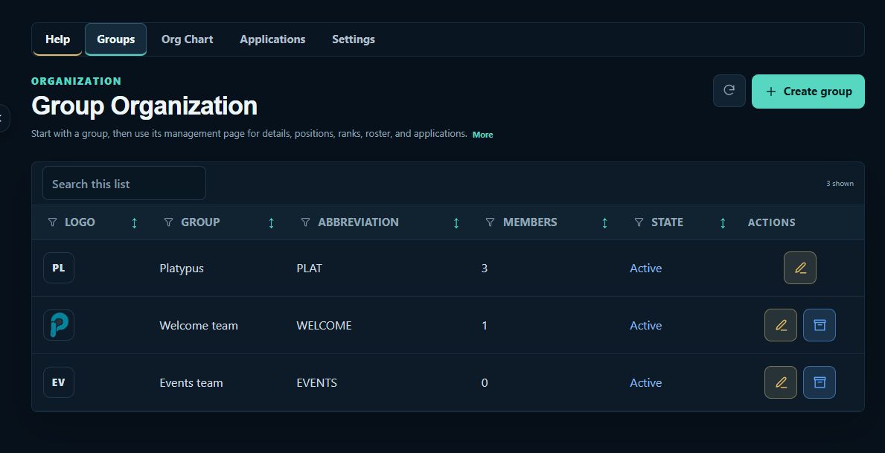885x453 pixels.
Task: Click the EVENTS abbreviation cell
Action: [x=316, y=382]
